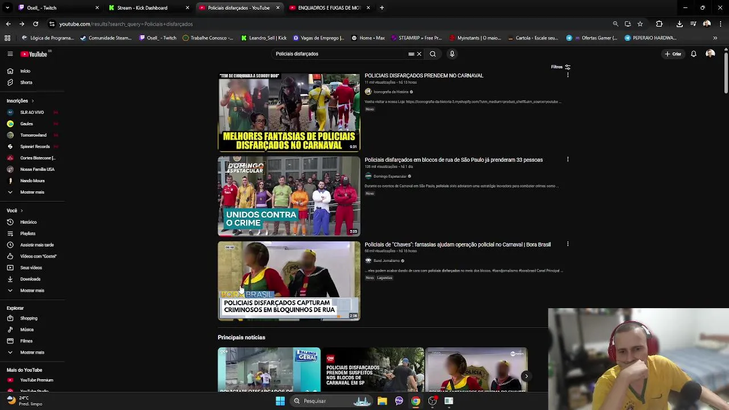Open Tomorrowland subscription channel

(33, 135)
